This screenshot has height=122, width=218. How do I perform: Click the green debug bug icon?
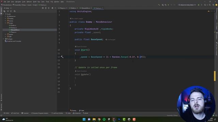pyautogui.click(x=199, y=5)
